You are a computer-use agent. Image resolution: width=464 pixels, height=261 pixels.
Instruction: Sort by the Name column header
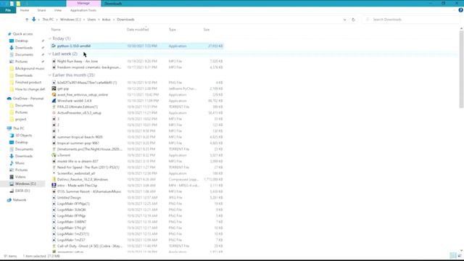point(56,30)
